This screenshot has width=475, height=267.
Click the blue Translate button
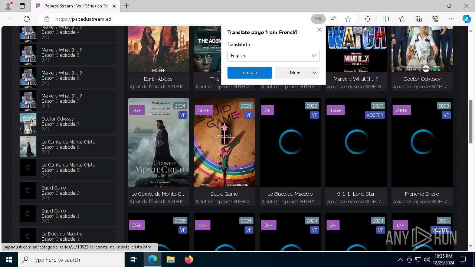tap(250, 73)
